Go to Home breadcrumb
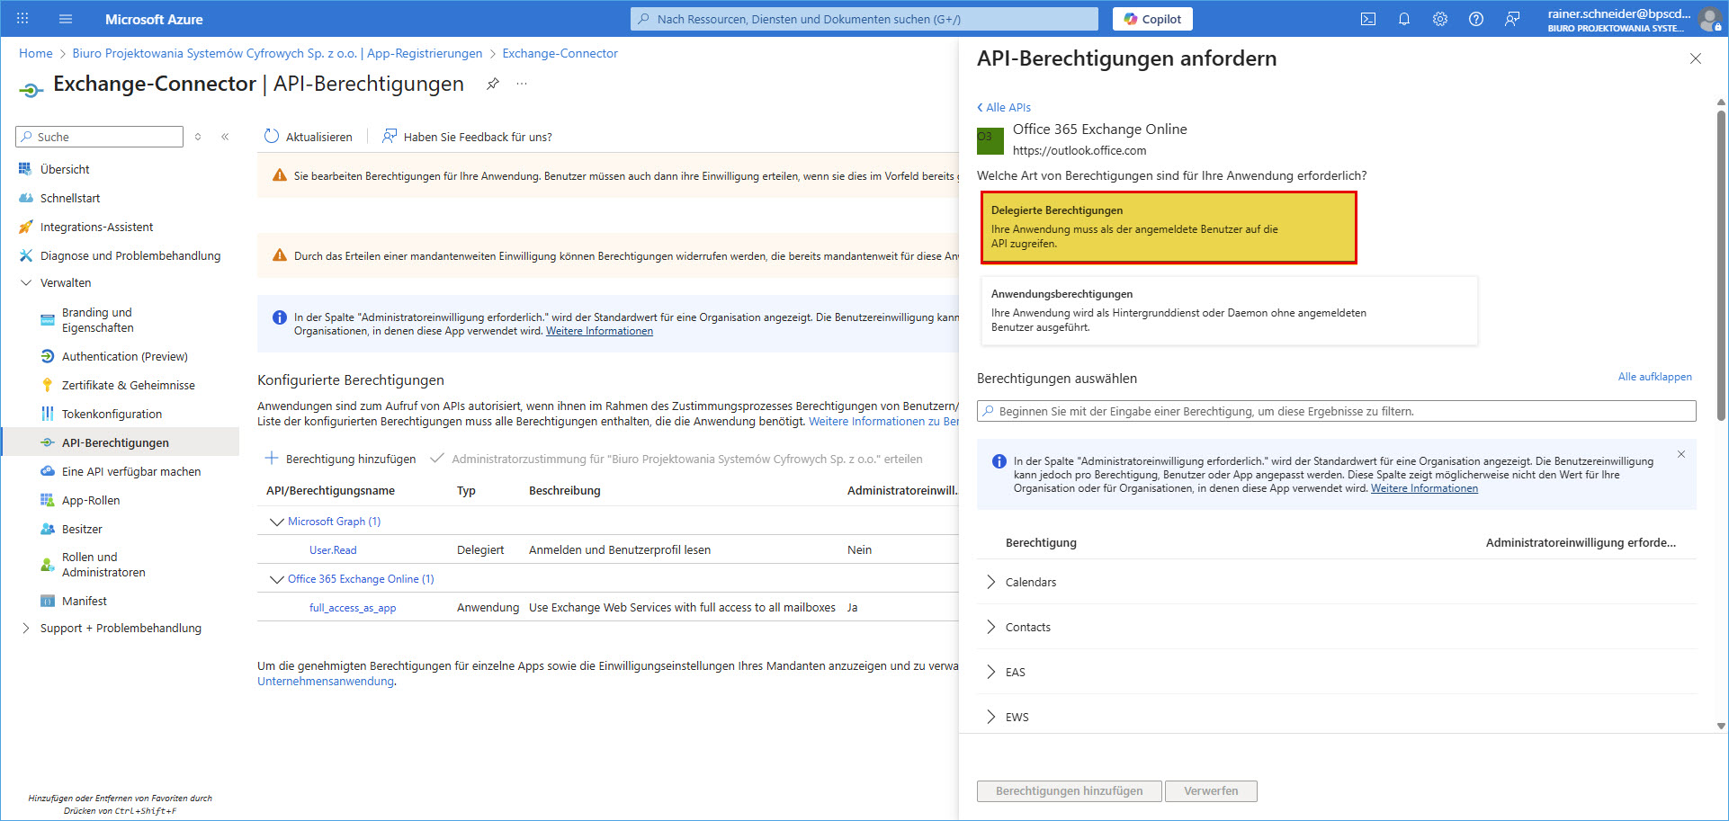This screenshot has height=821, width=1729. (x=36, y=53)
